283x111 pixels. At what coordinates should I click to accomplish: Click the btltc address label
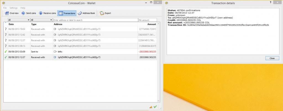coord(60,52)
